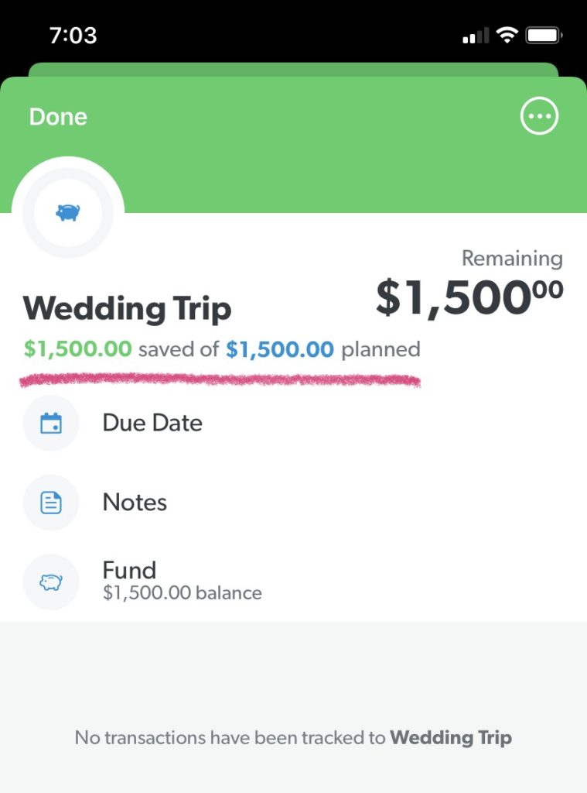Open the Due Date row label
587x793 pixels.
coord(152,423)
